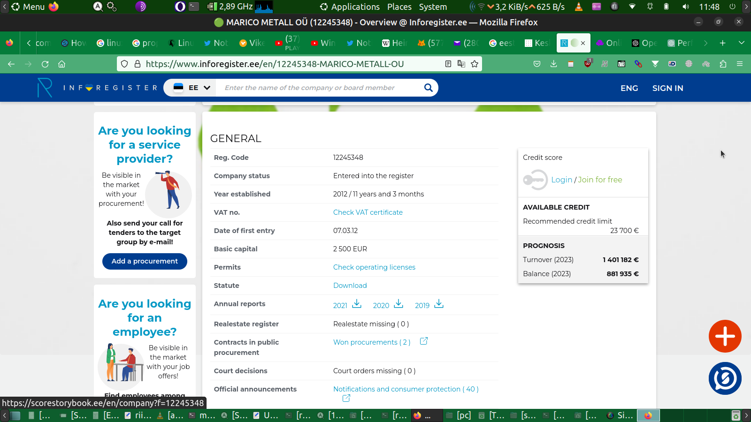
Task: Open the Places menu
Action: tap(399, 7)
